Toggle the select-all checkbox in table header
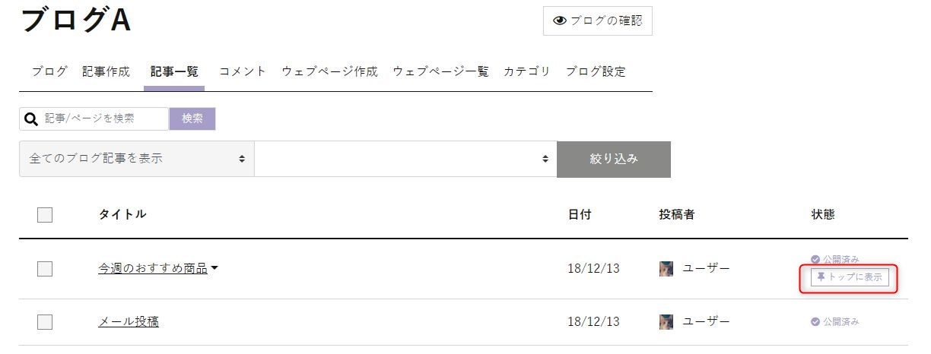Screen dimensions: 931x354 click(45, 215)
